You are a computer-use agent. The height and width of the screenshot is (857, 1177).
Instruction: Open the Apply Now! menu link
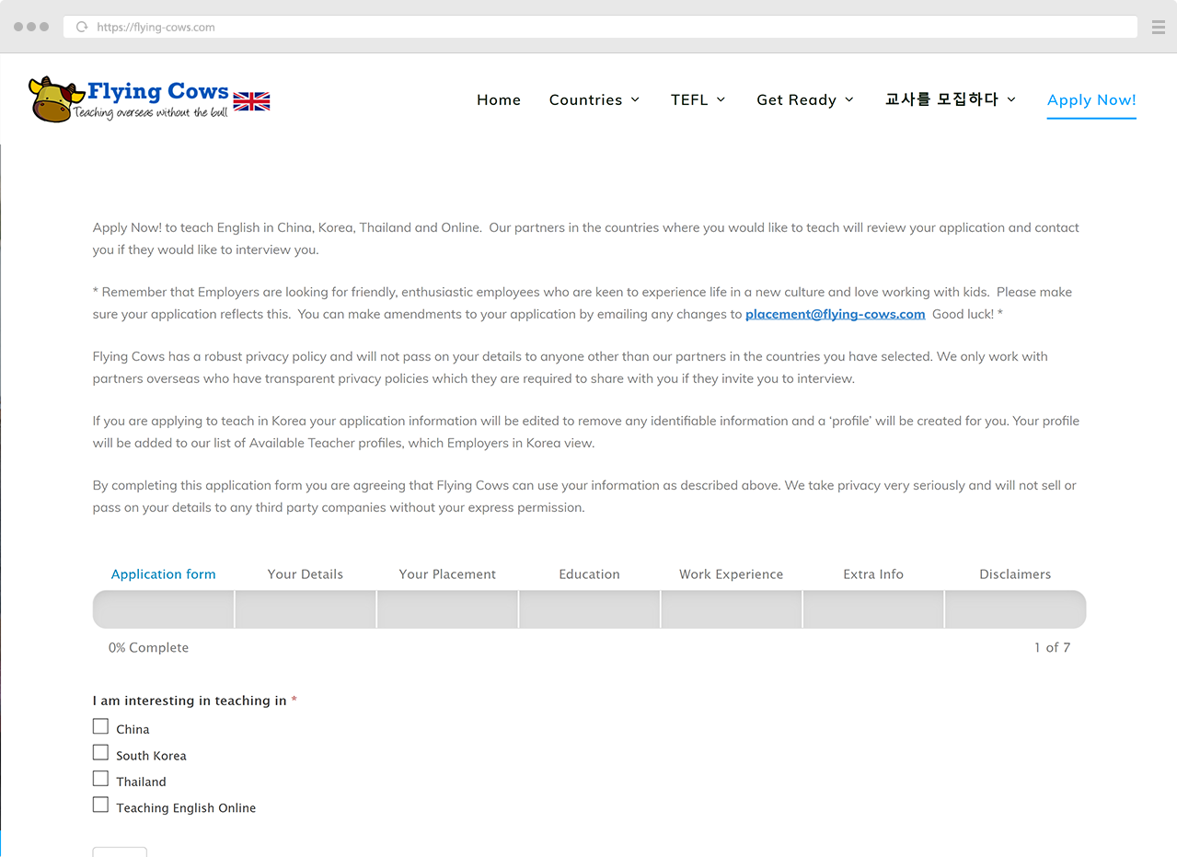[1091, 99]
